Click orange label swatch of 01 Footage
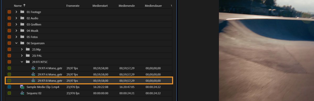Viewport: 314px width, 101px height. (9, 12)
